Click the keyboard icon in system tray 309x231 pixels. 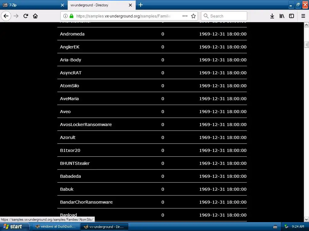pyautogui.click(x=275, y=227)
